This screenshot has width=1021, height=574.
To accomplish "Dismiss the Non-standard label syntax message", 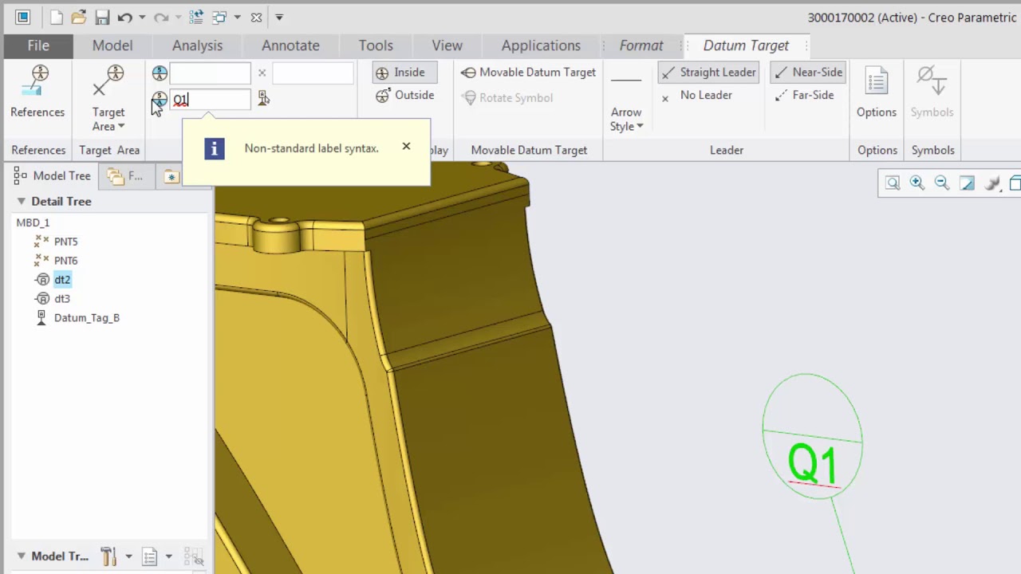I will 406,146.
